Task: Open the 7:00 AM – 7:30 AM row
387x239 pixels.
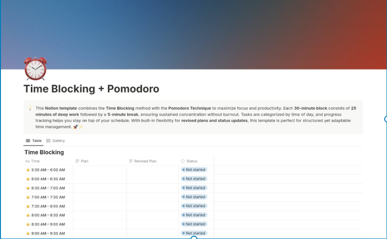Action: coord(48,197)
